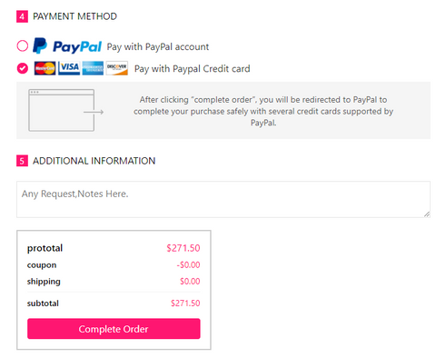Click the ADDITIONAL INFORMATION section heading
Image resolution: width=436 pixels, height=358 pixels.
[x=94, y=161]
